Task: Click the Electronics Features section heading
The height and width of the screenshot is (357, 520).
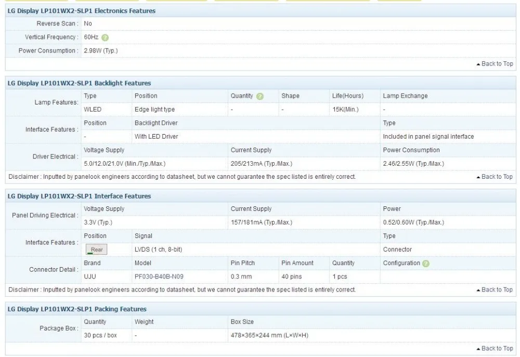Action: [82, 10]
